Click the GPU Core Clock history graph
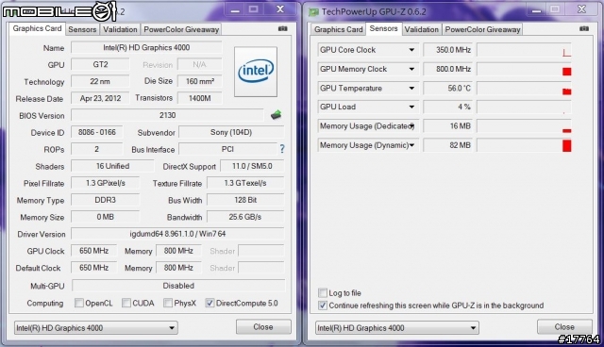The height and width of the screenshot is (347, 604). click(x=524, y=50)
